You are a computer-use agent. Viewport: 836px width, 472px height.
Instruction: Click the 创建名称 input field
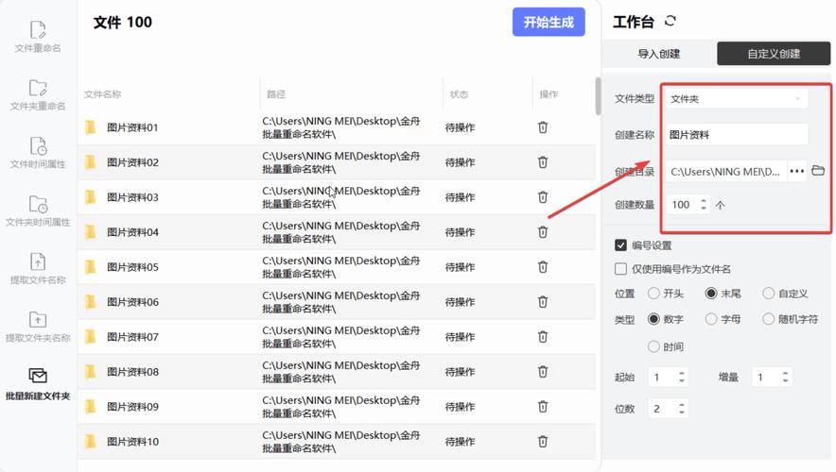click(x=737, y=135)
